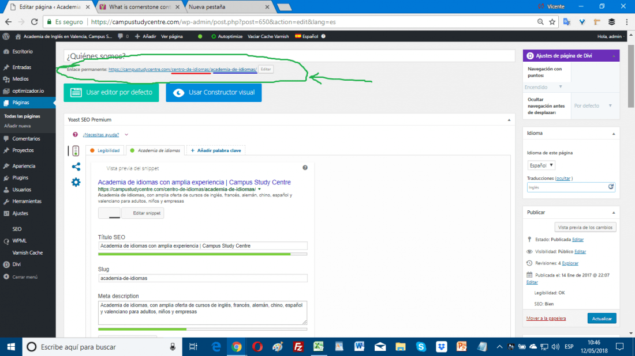Switch to Legibilidad tab
635x356 pixels.
click(x=105, y=150)
